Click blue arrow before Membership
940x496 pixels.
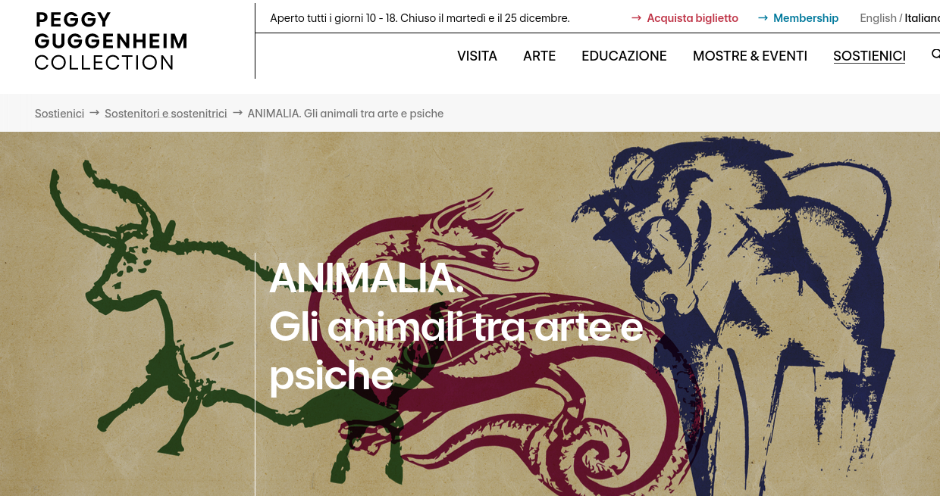coord(763,18)
